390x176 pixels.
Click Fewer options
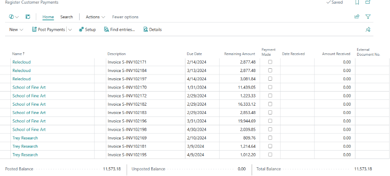pos(125,17)
